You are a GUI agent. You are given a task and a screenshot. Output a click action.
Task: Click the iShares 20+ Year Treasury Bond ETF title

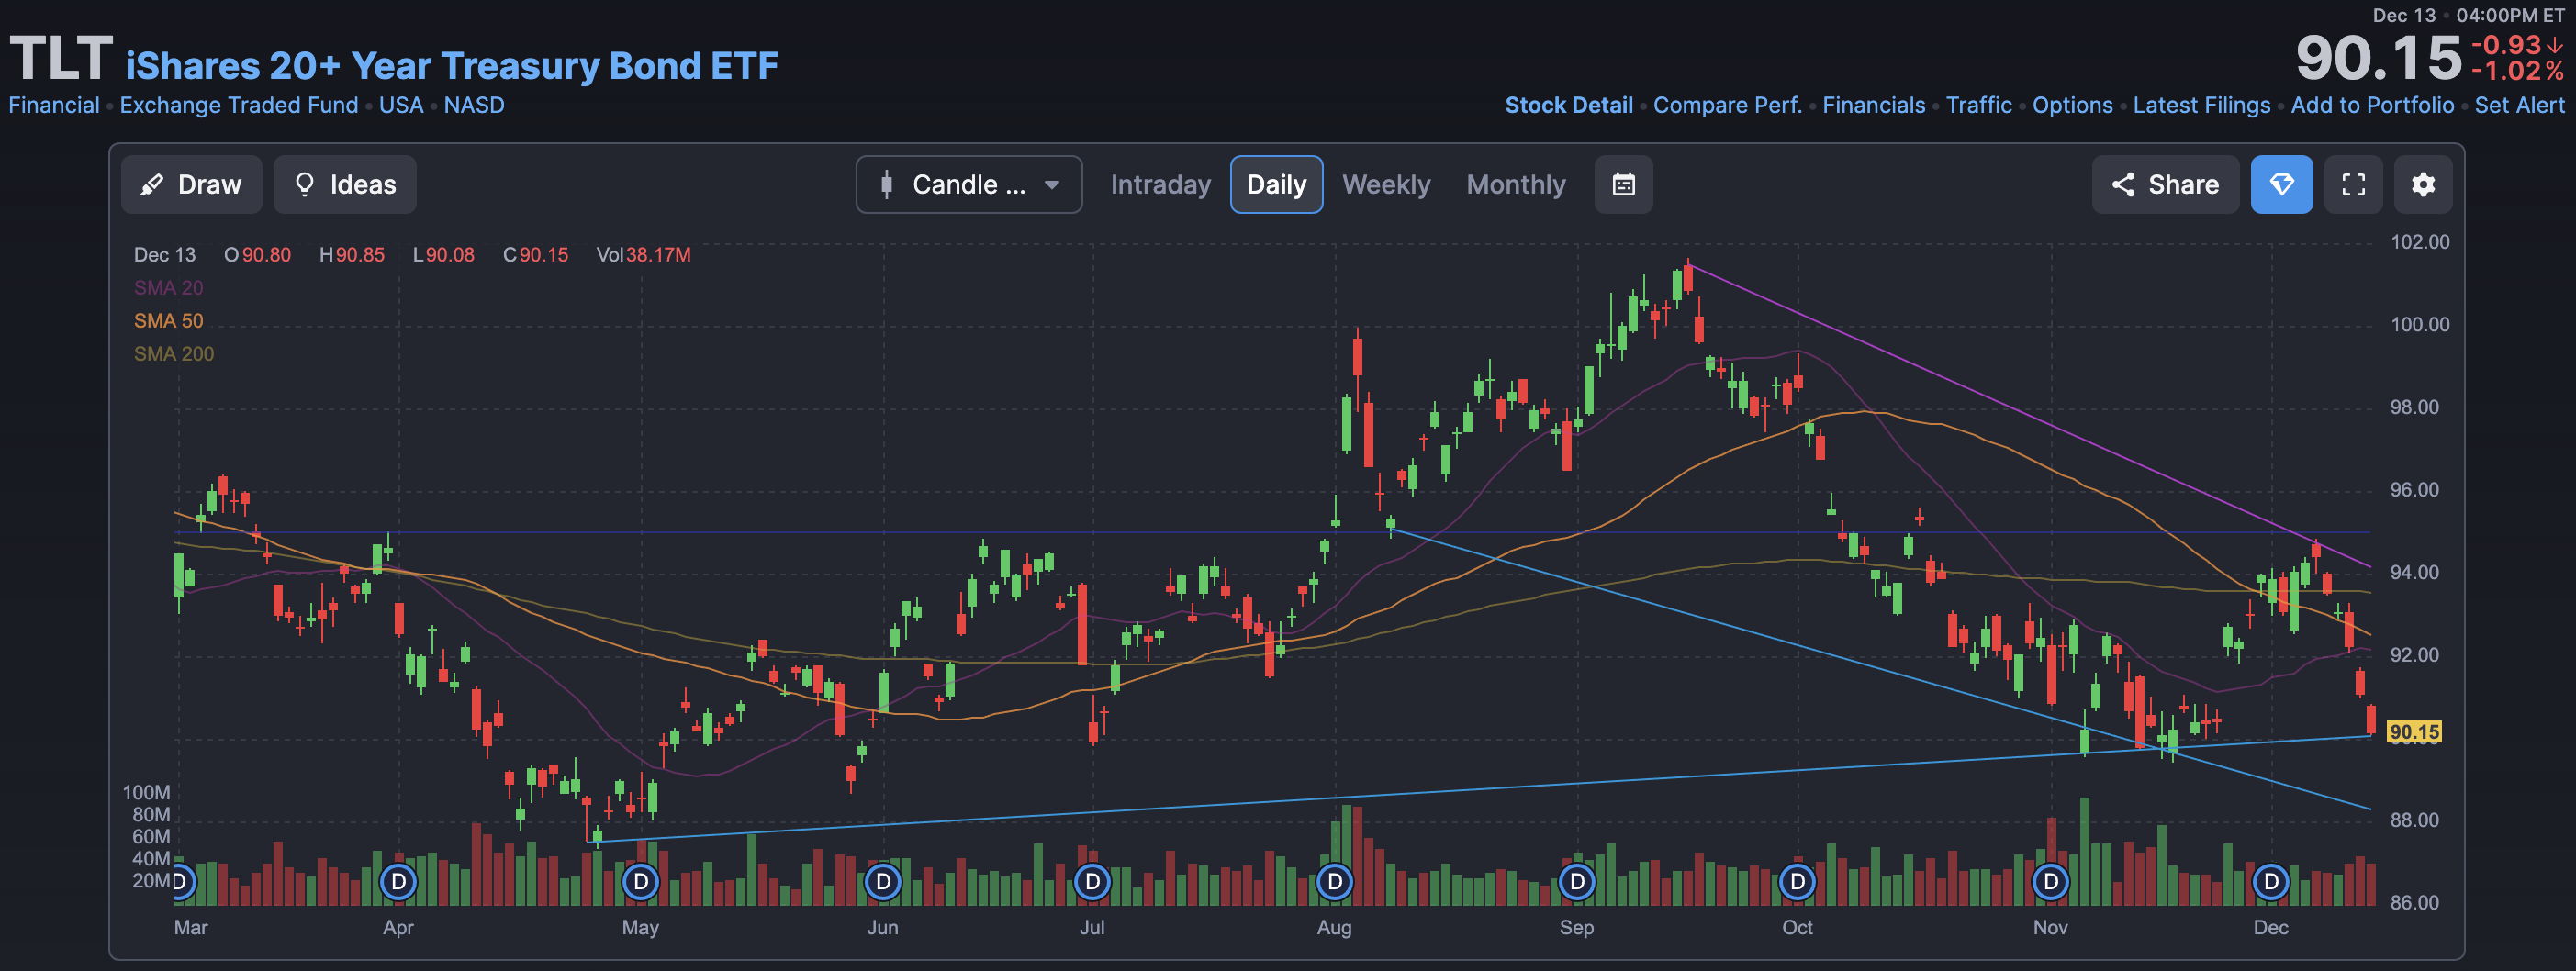click(x=452, y=65)
